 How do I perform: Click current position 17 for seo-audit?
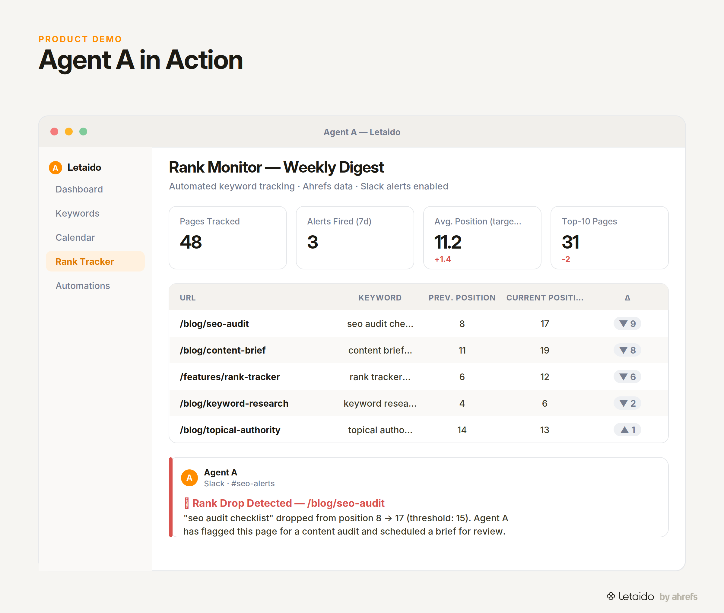tap(545, 324)
